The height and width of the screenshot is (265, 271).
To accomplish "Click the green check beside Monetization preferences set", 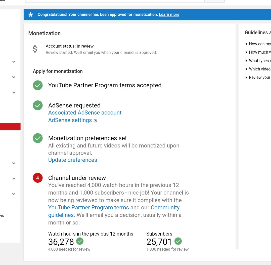I will pos(38,138).
